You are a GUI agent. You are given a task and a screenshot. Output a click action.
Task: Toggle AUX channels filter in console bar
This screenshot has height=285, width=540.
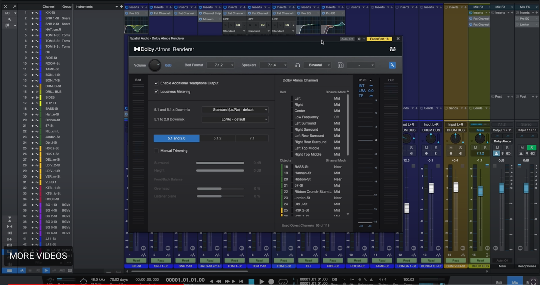coord(62,270)
